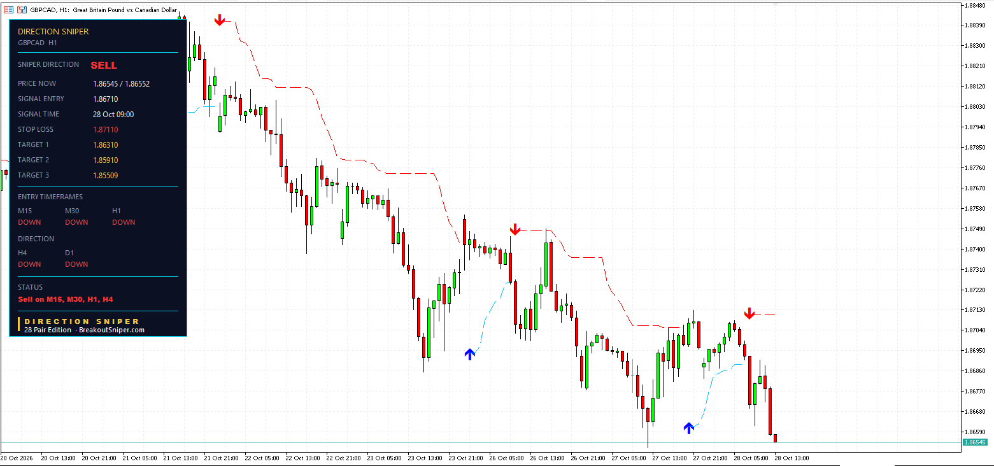Image resolution: width=994 pixels, height=466 pixels.
Task: Click the status text 'Sell on M15, M30, H1, H4'
Action: [x=66, y=299]
